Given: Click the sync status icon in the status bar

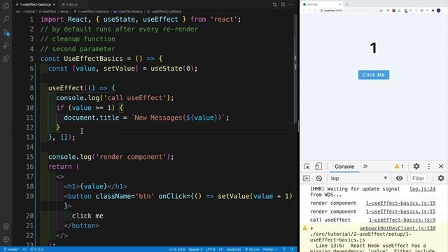Looking at the screenshot, I should [24, 249].
